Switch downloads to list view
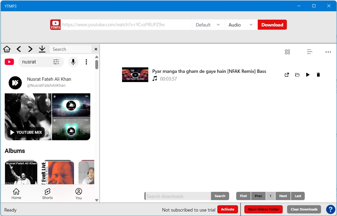The height and width of the screenshot is (216, 337). (x=310, y=52)
